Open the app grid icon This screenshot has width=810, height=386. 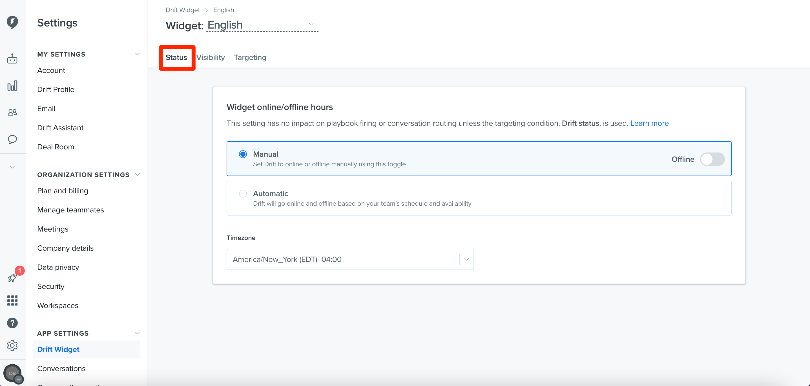pos(12,300)
